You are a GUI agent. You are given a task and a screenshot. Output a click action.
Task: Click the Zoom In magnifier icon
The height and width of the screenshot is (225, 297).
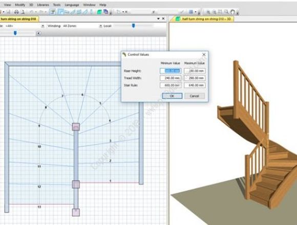tap(208, 12)
